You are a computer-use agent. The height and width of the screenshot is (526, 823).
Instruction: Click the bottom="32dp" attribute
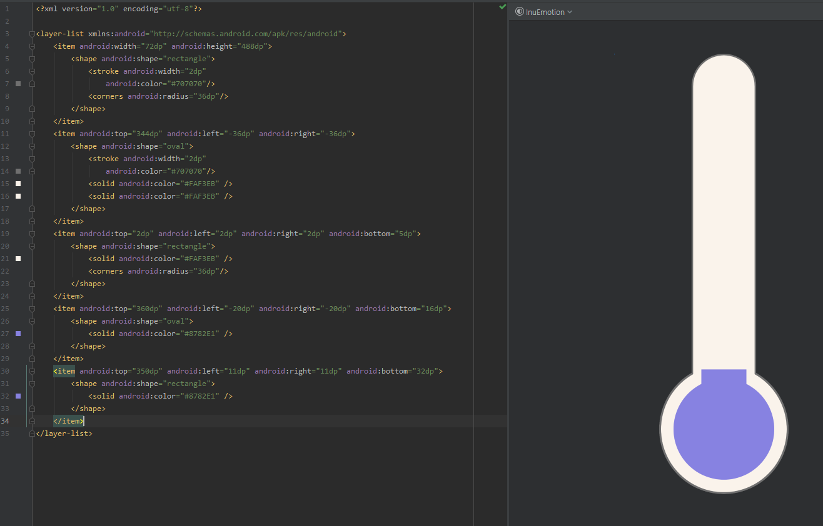coord(392,371)
